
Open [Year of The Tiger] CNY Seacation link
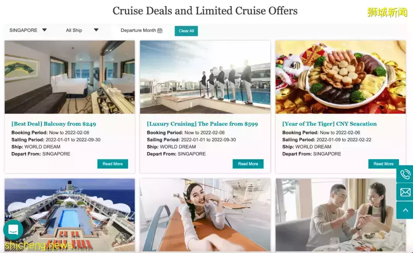(x=330, y=124)
